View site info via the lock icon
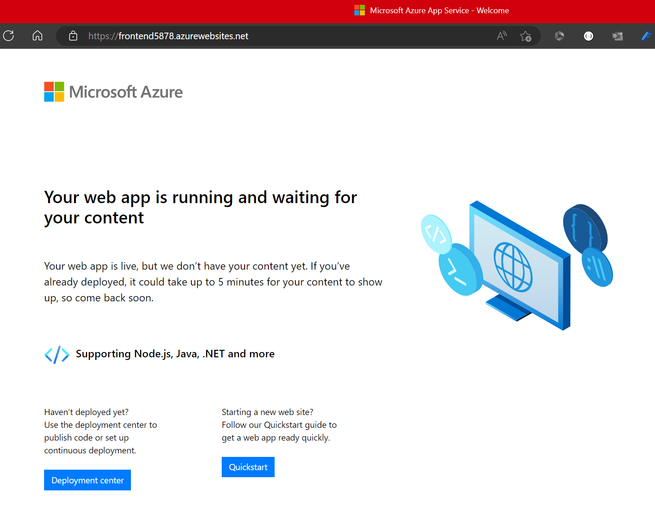Image resolution: width=655 pixels, height=508 pixels. pyautogui.click(x=73, y=36)
